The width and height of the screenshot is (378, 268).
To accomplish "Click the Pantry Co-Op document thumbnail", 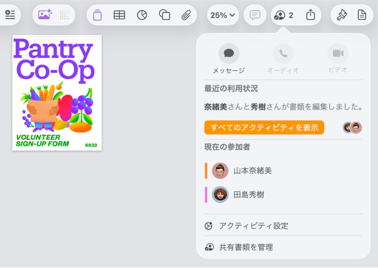I will pos(57,92).
